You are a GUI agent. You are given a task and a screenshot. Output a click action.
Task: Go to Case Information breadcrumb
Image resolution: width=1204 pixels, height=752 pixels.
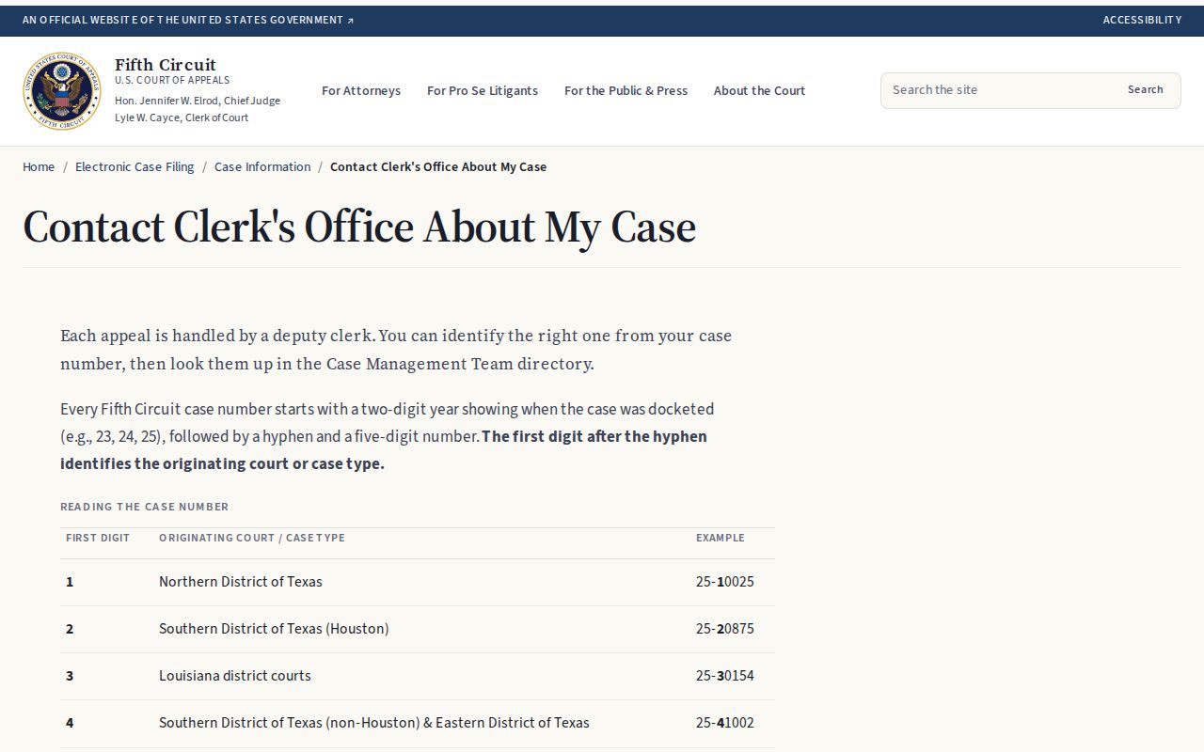click(x=262, y=166)
